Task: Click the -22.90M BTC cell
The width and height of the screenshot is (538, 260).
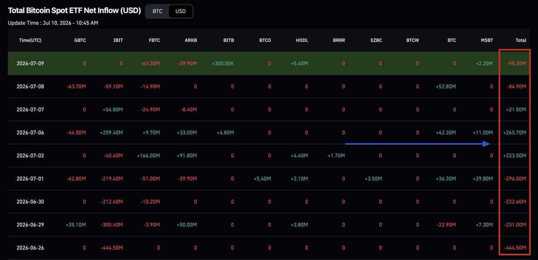Action: click(x=446, y=225)
